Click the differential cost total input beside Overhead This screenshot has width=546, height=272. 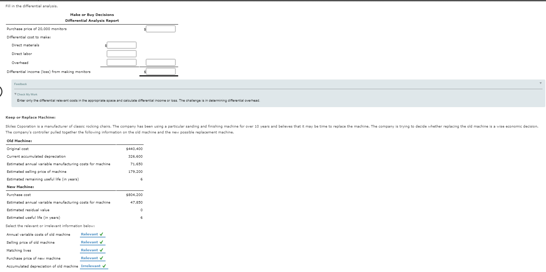161,62
